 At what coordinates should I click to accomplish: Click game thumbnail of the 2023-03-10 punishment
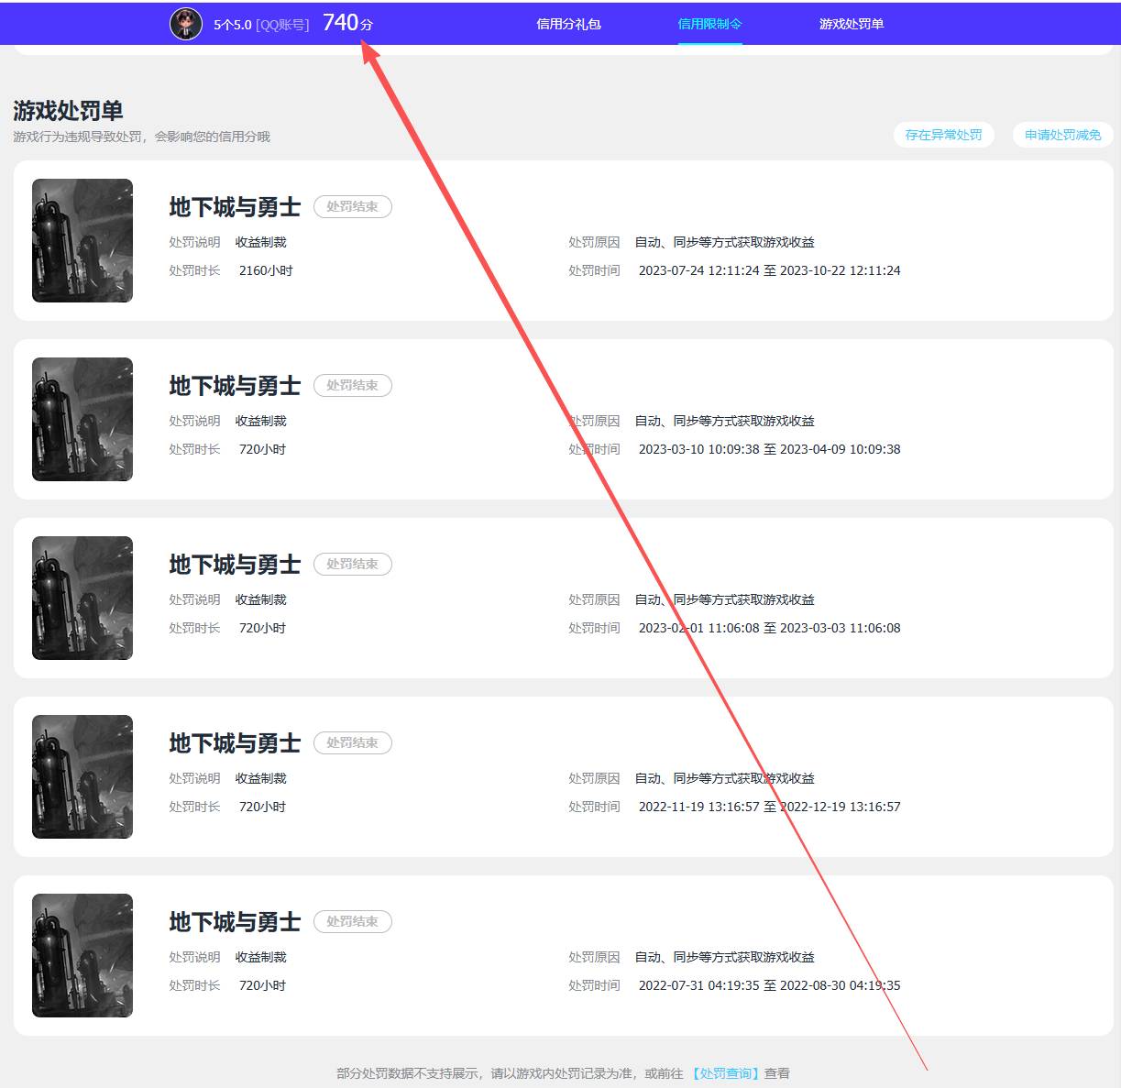(x=82, y=419)
